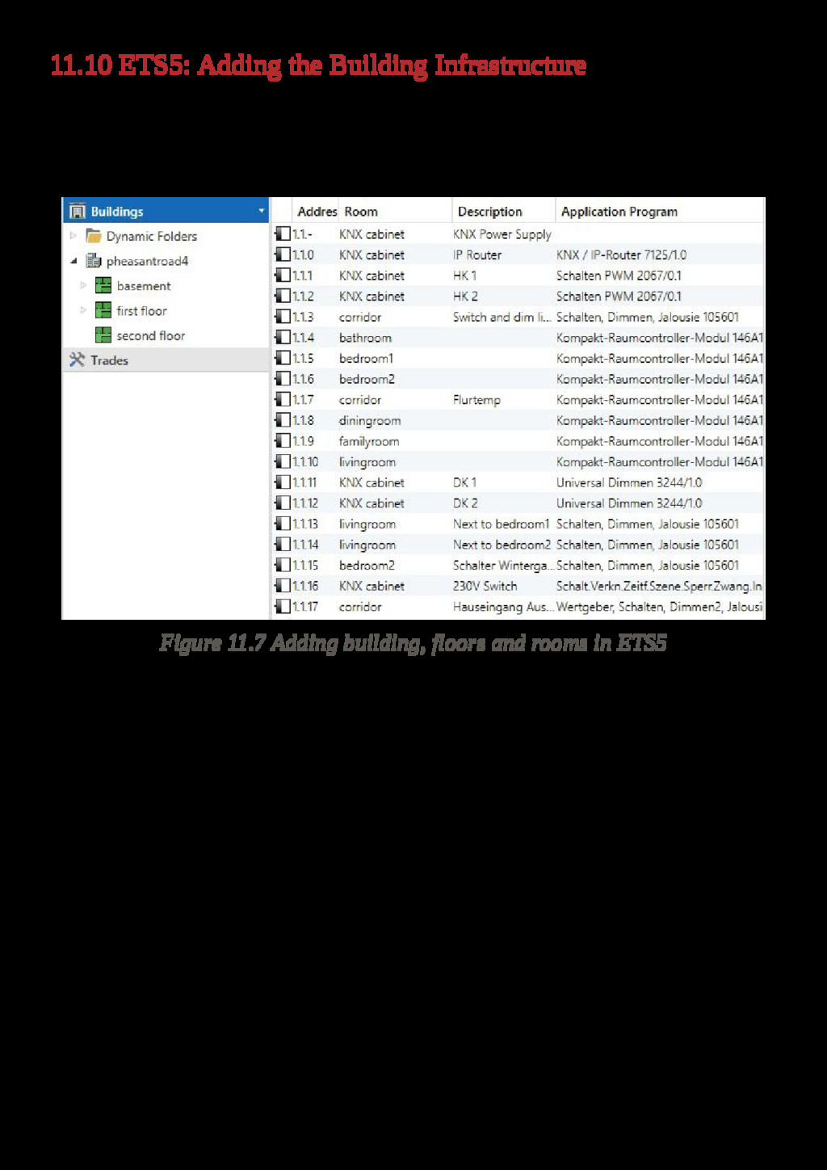827x1170 pixels.
Task: Click device icon for address 1.1.6
Action: [x=282, y=379]
